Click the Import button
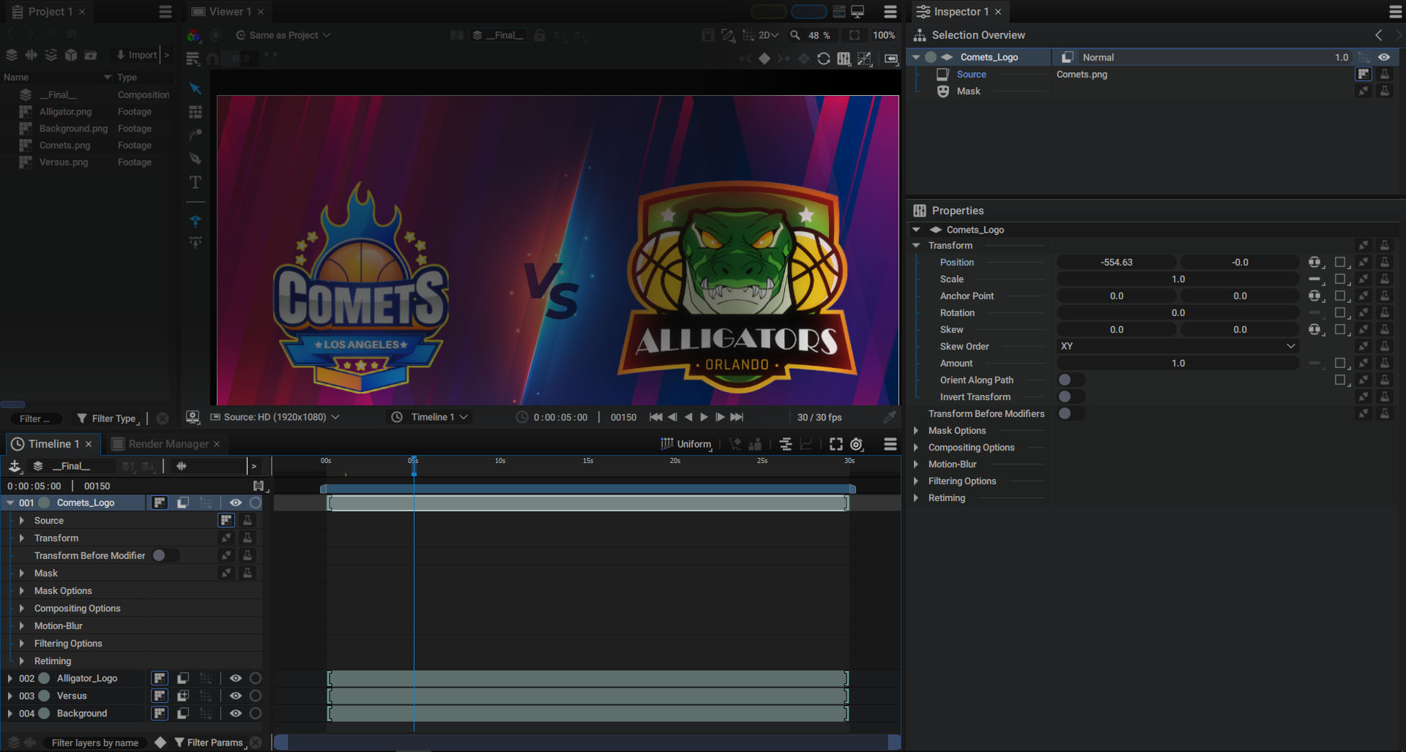The height and width of the screenshot is (752, 1406). (137, 55)
